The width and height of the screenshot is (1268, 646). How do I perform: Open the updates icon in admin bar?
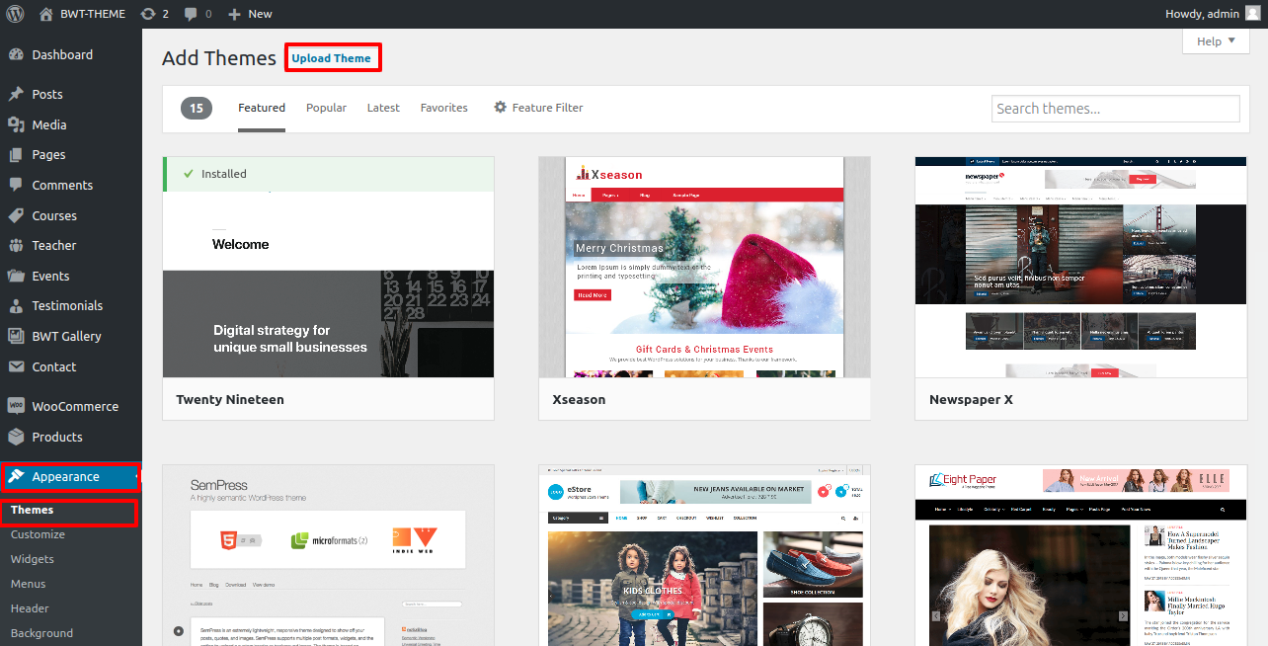point(148,14)
